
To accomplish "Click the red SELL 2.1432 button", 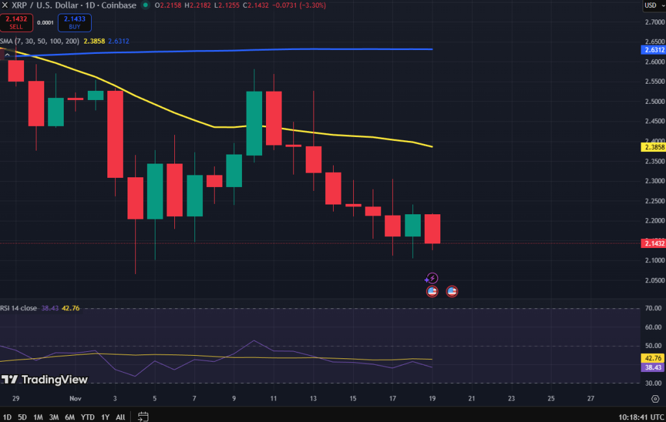I will [16, 23].
